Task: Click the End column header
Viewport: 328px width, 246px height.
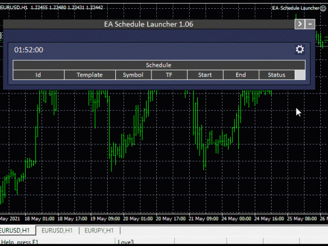Action: pyautogui.click(x=241, y=75)
